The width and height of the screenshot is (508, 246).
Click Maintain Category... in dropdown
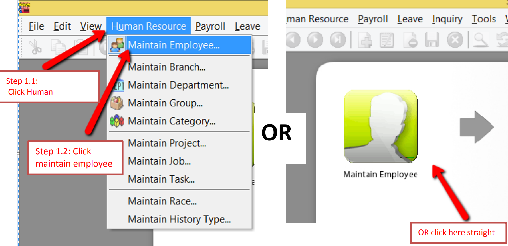[x=172, y=121]
